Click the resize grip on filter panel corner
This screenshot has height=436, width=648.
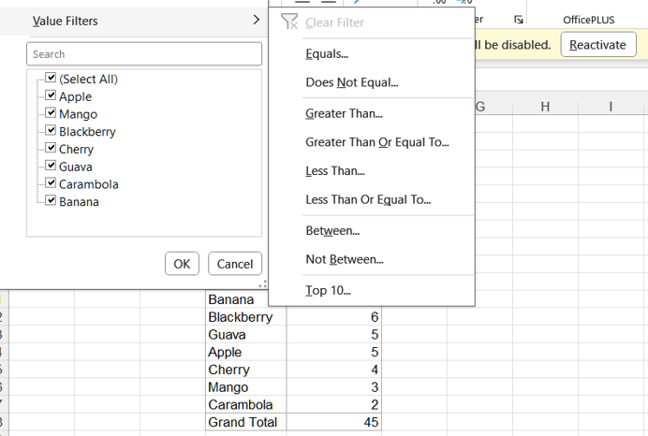click(263, 283)
